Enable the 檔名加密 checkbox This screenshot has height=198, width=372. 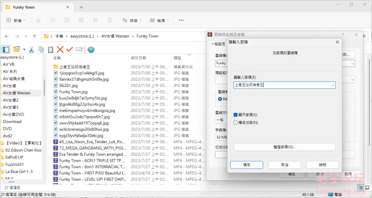(x=236, y=122)
